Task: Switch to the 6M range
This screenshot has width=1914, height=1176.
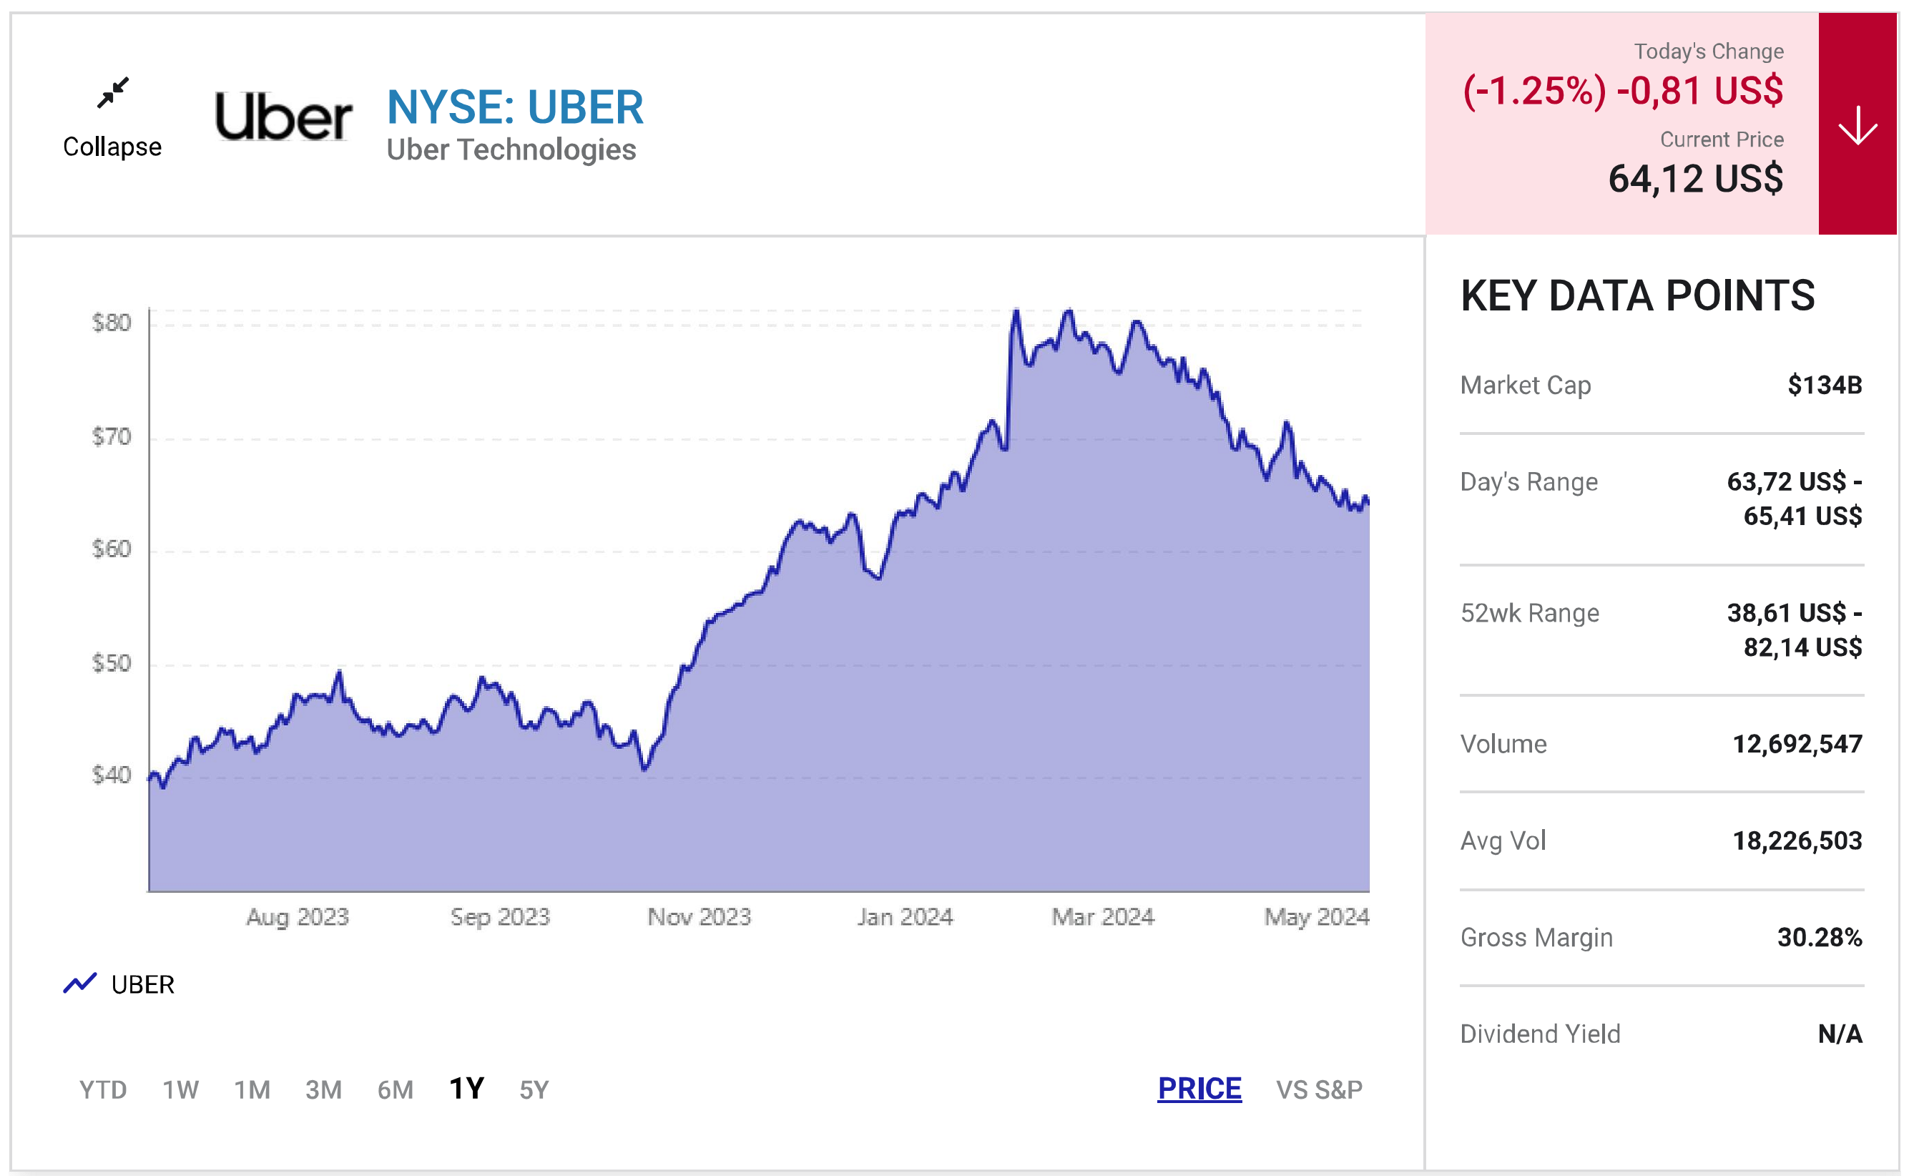Action: 395,1089
